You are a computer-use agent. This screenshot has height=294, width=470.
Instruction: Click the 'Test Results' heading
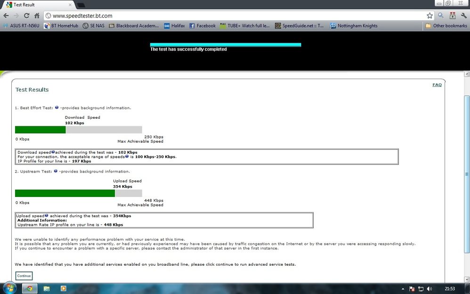[32, 90]
